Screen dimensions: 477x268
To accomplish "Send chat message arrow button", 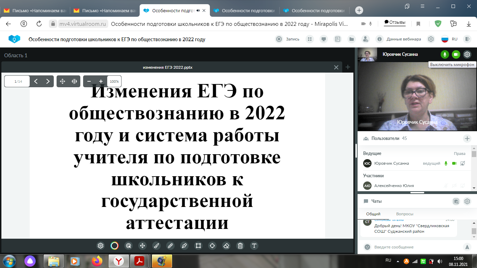I will pyautogui.click(x=467, y=247).
